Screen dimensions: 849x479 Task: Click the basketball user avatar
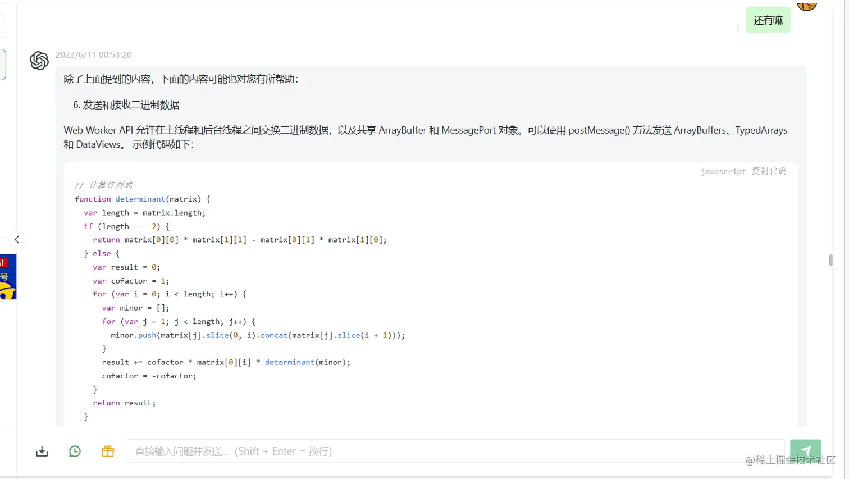click(x=807, y=6)
